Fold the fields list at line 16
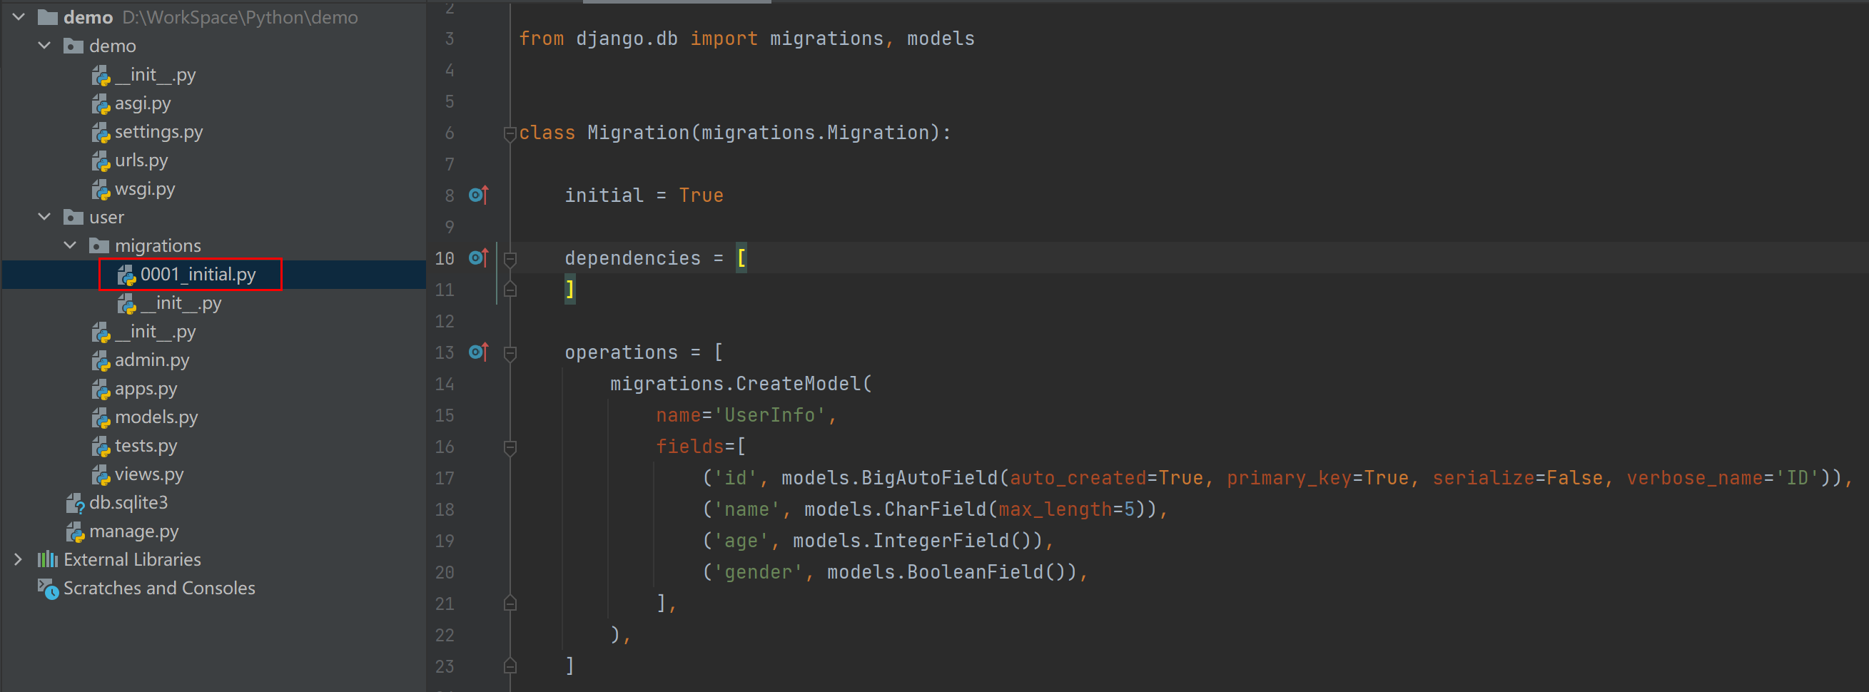This screenshot has height=692, width=1869. (510, 447)
